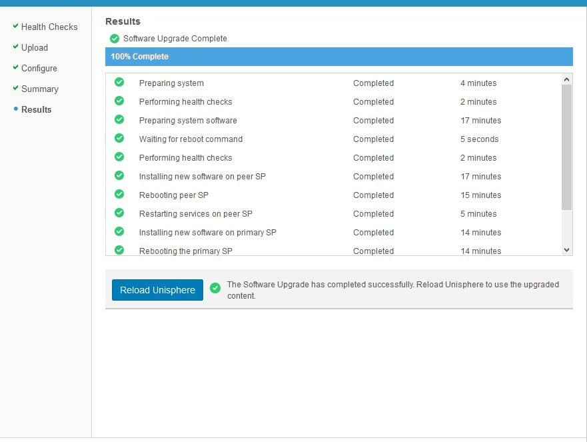Screen dimensions: 587x442
Task: Click Software Upgrade Complete status icon
Action: 115,39
